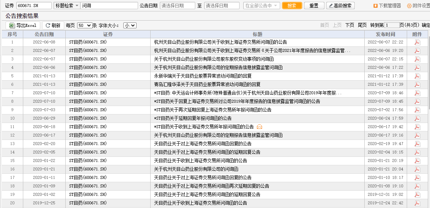
Task: Open the 在全部公告中 scope dropdown
Action: (x=261, y=6)
